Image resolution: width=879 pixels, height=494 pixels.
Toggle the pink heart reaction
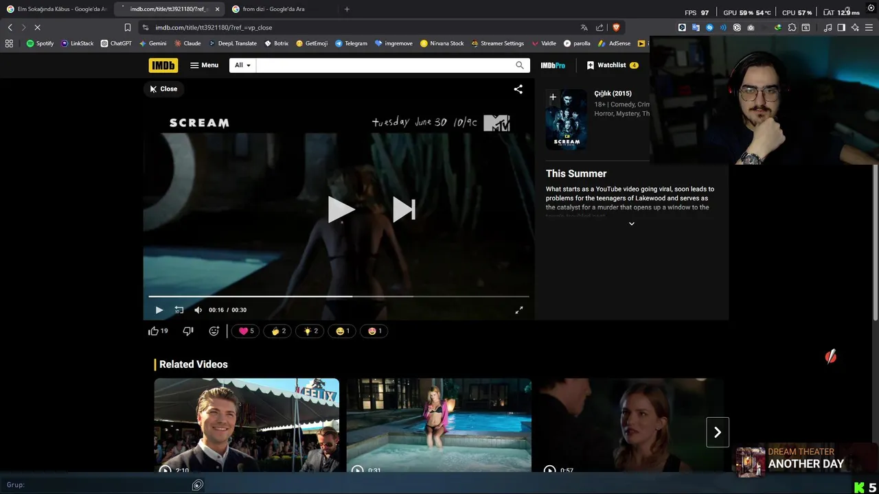pyautogui.click(x=246, y=331)
